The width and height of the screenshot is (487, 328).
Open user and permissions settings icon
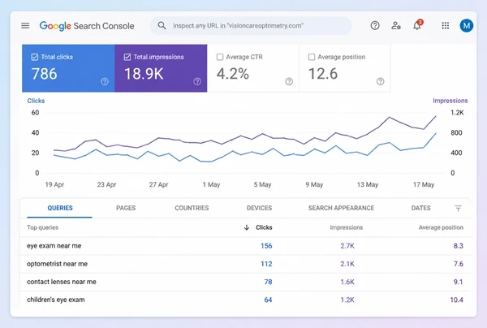tap(396, 25)
